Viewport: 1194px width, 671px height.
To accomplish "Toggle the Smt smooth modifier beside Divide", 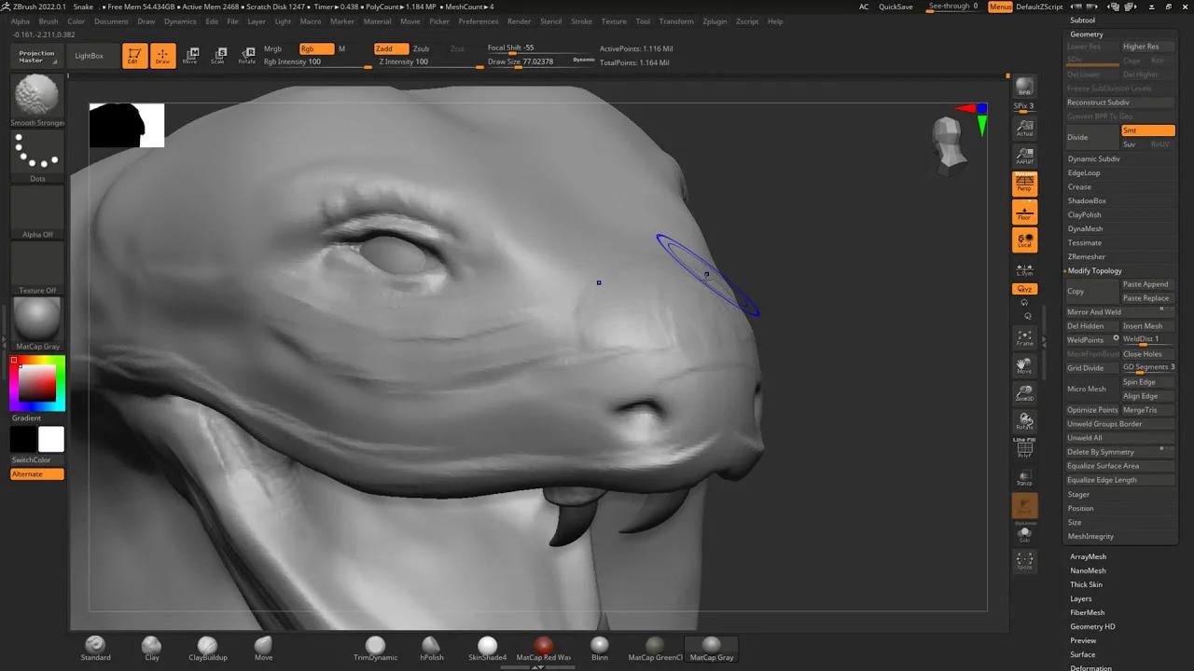I will pos(1147,130).
